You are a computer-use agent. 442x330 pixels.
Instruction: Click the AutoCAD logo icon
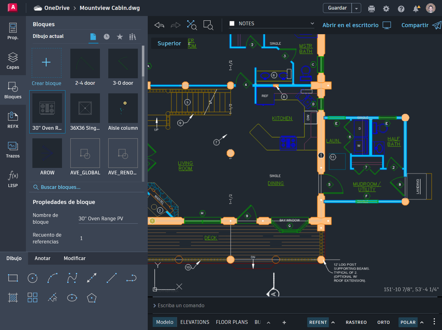click(13, 7)
